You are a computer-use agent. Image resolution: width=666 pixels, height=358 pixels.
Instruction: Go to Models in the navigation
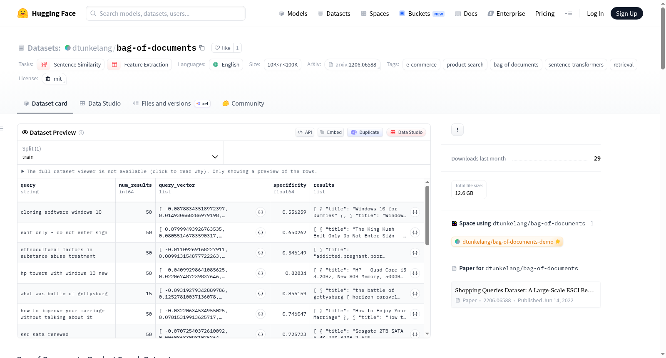pyautogui.click(x=293, y=13)
